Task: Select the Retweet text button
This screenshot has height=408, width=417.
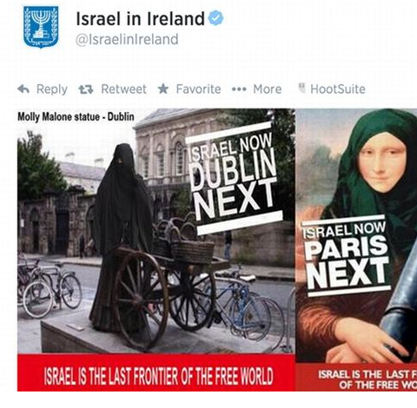Action: tap(123, 89)
